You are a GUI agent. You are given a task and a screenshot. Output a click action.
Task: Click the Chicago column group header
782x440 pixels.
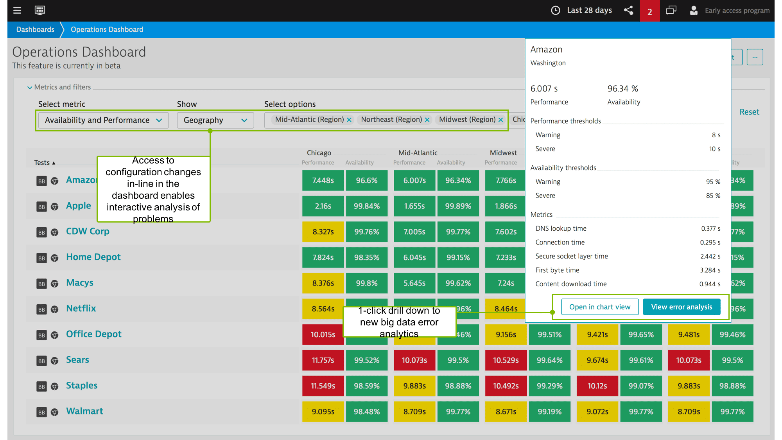pos(319,153)
